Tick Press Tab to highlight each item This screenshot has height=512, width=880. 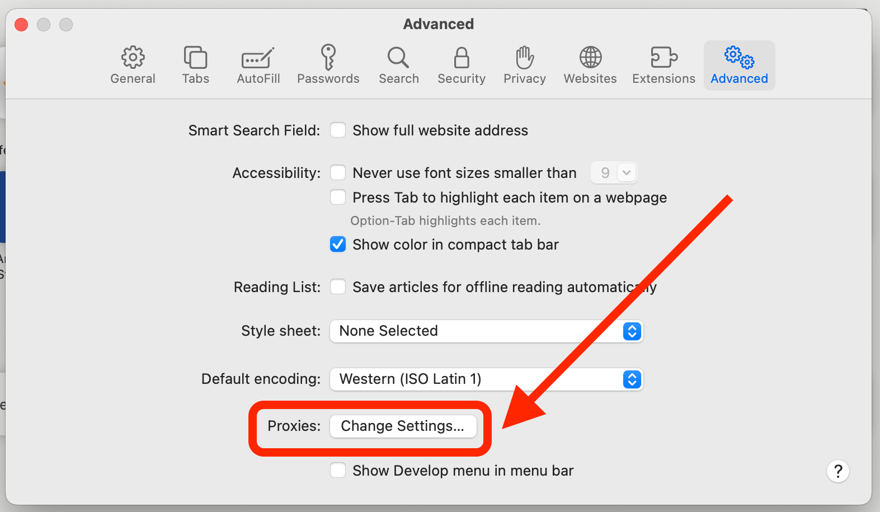pyautogui.click(x=338, y=198)
